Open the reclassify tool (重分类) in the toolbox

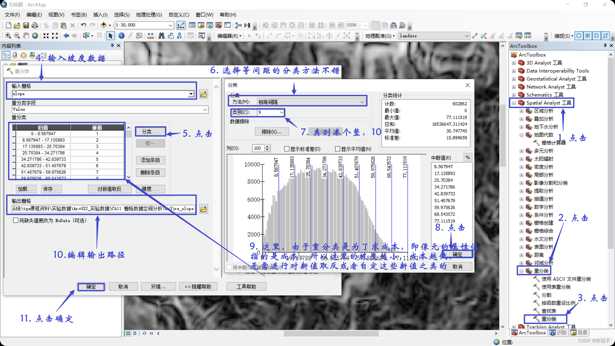(x=548, y=319)
